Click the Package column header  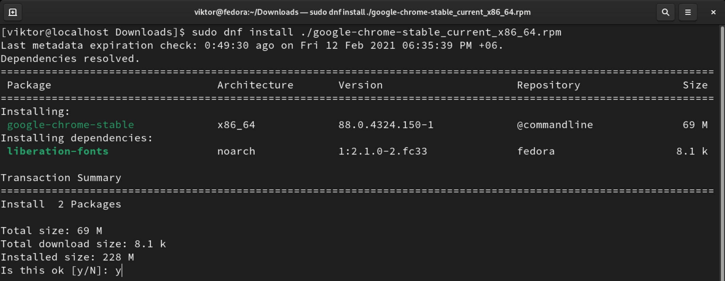pos(29,85)
